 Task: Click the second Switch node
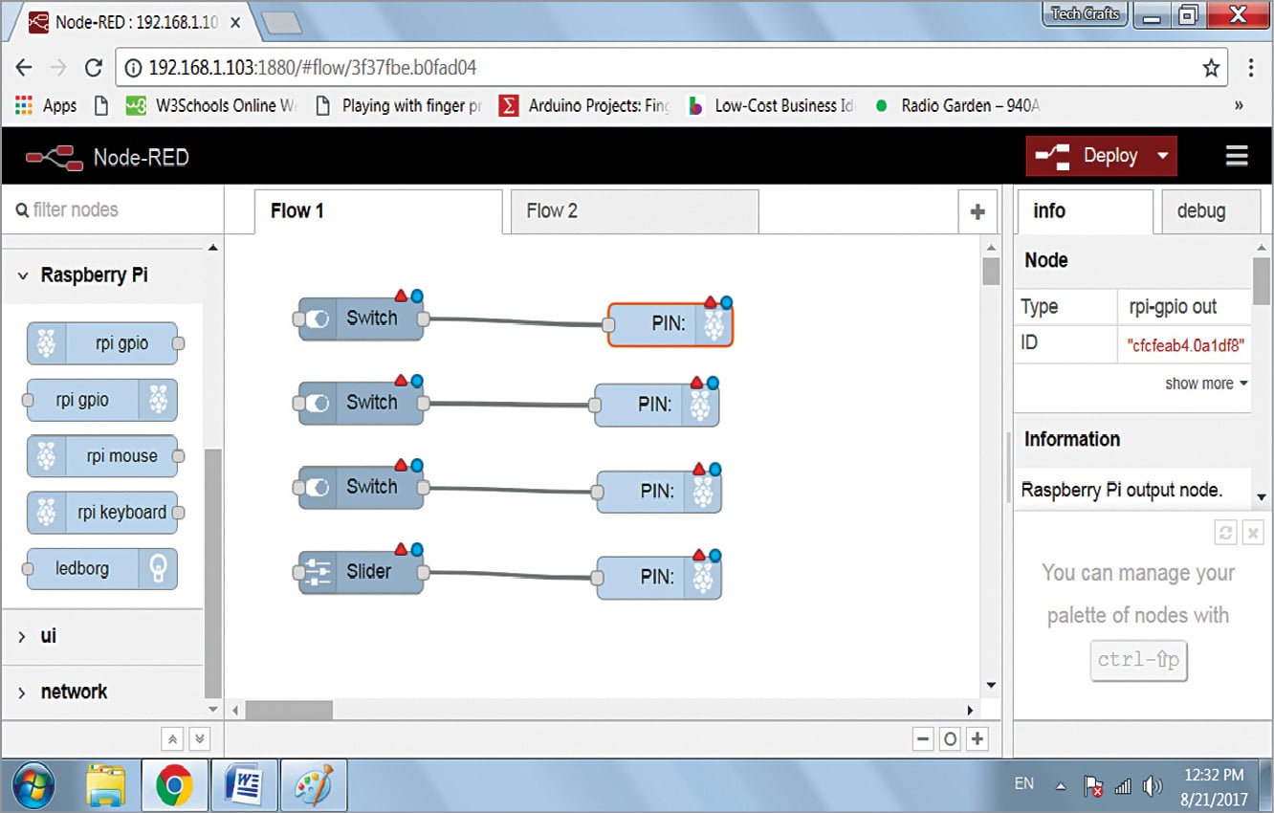(361, 404)
